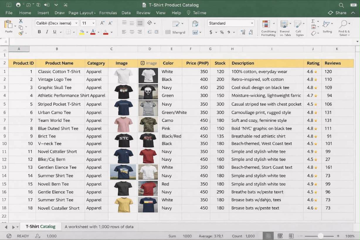
Task: Select the T-Shirt Catalog sheet tab
Action: [41, 226]
